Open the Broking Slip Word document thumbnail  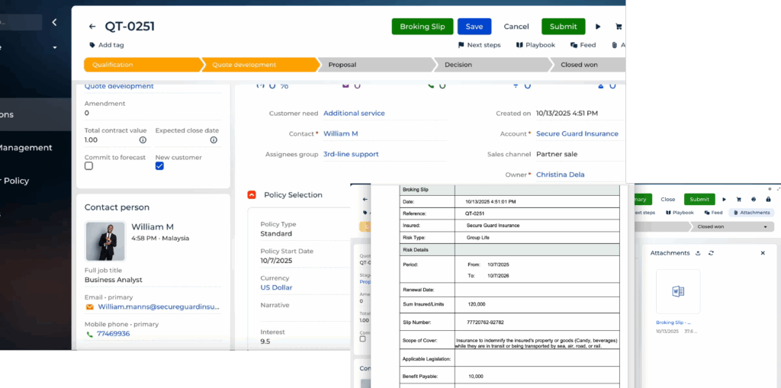[677, 291]
